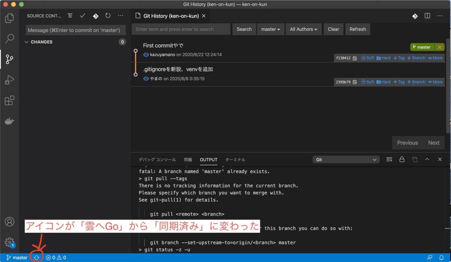The image size is (451, 262).
Task: Click the commit checkmark in Source Control
Action: tap(83, 16)
